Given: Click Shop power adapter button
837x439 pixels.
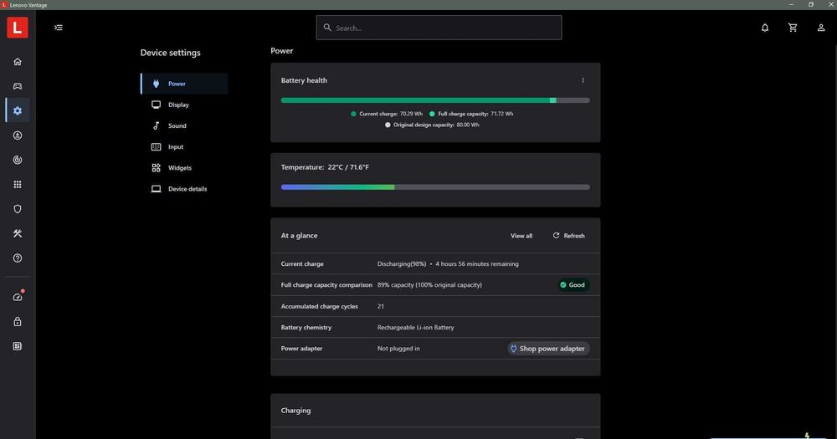Looking at the screenshot, I should tap(548, 349).
